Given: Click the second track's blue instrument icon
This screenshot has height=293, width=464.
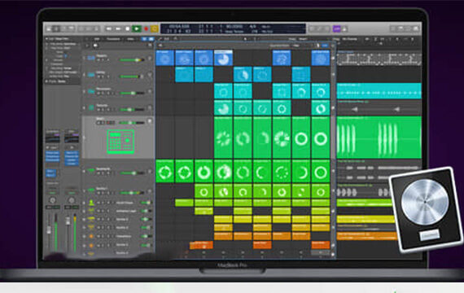Looking at the screenshot, I should tap(91, 75).
